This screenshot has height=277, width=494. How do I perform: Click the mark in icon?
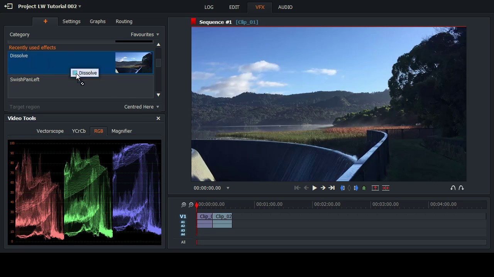[342, 188]
